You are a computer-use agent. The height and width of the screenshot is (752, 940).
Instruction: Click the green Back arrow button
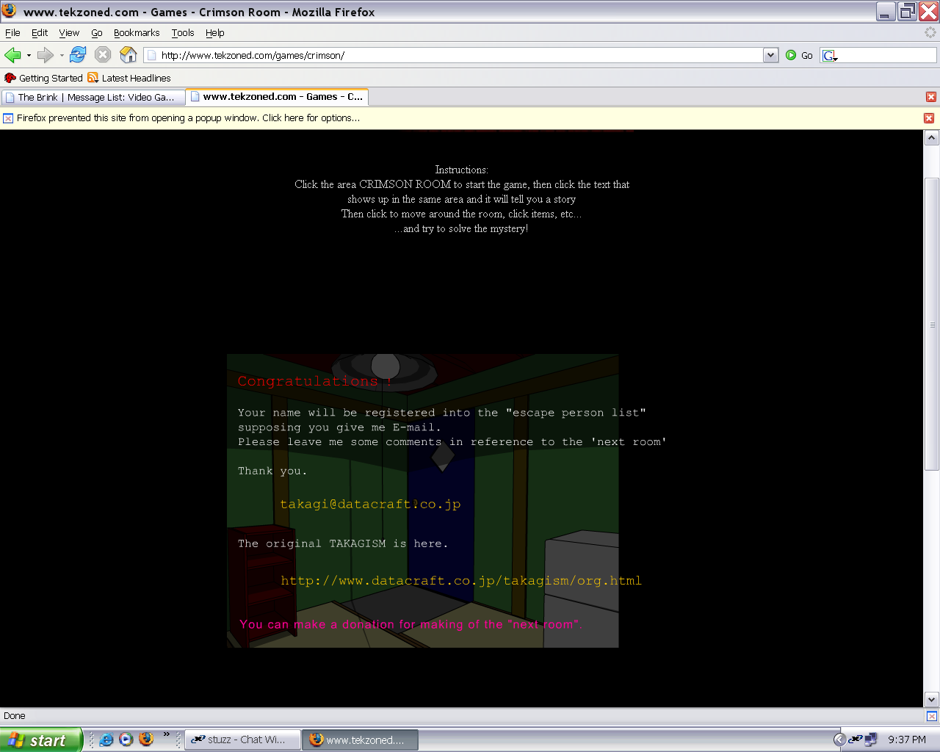coord(12,55)
